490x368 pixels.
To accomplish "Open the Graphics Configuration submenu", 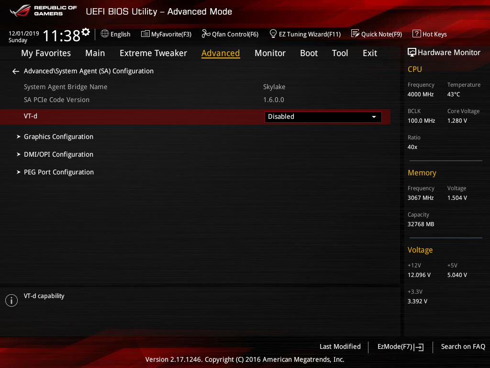I will point(58,137).
